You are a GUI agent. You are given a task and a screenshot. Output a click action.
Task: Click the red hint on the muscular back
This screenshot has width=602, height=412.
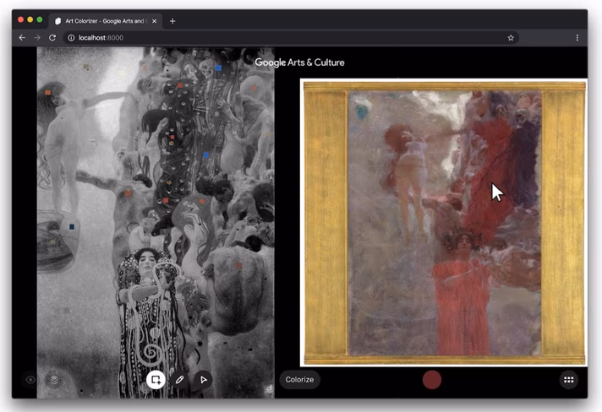coord(238,266)
